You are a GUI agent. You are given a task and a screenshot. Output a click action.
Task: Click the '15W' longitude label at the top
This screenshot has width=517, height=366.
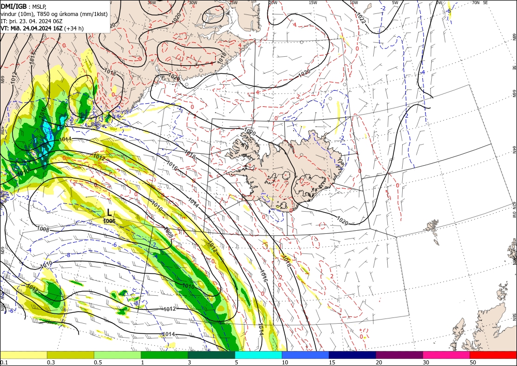[313, 3]
